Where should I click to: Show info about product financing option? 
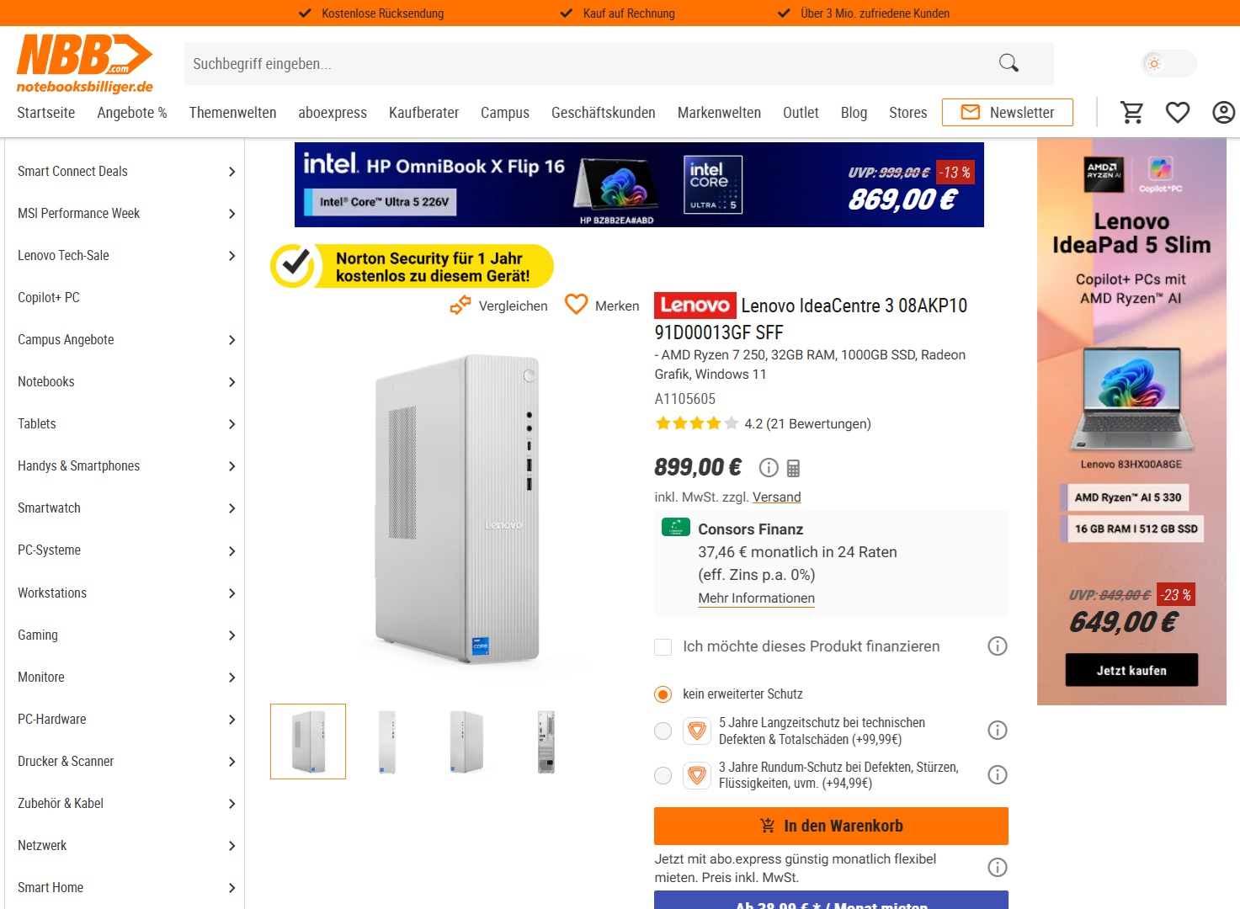[998, 646]
